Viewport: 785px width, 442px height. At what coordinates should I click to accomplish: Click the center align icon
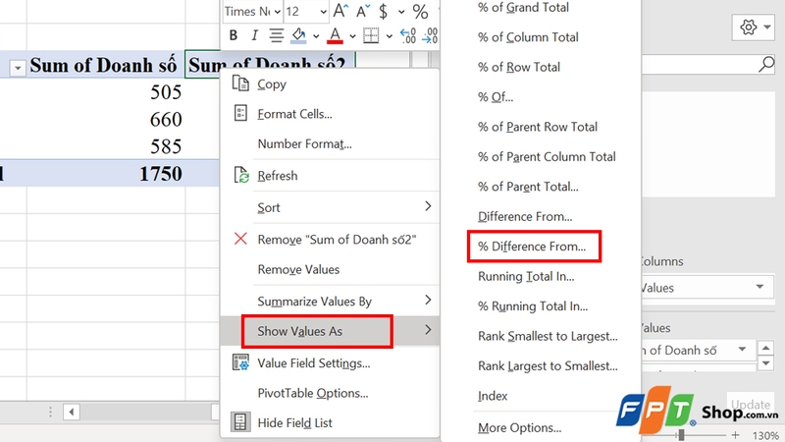[276, 35]
